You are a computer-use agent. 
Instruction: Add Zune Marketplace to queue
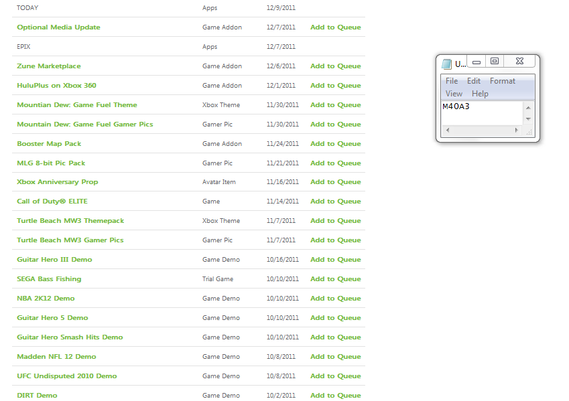click(x=336, y=66)
